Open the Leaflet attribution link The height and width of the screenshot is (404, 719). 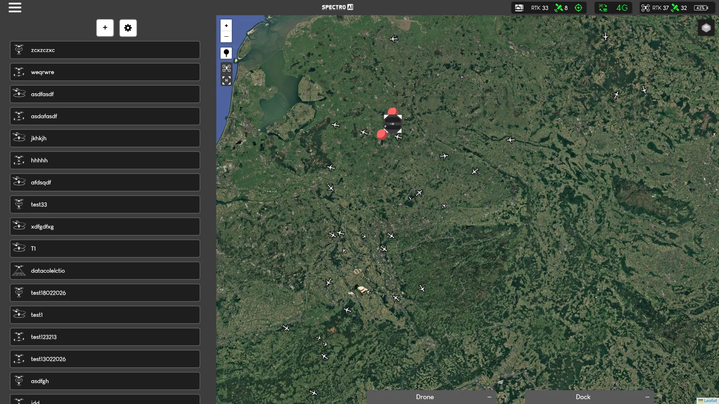click(x=710, y=401)
